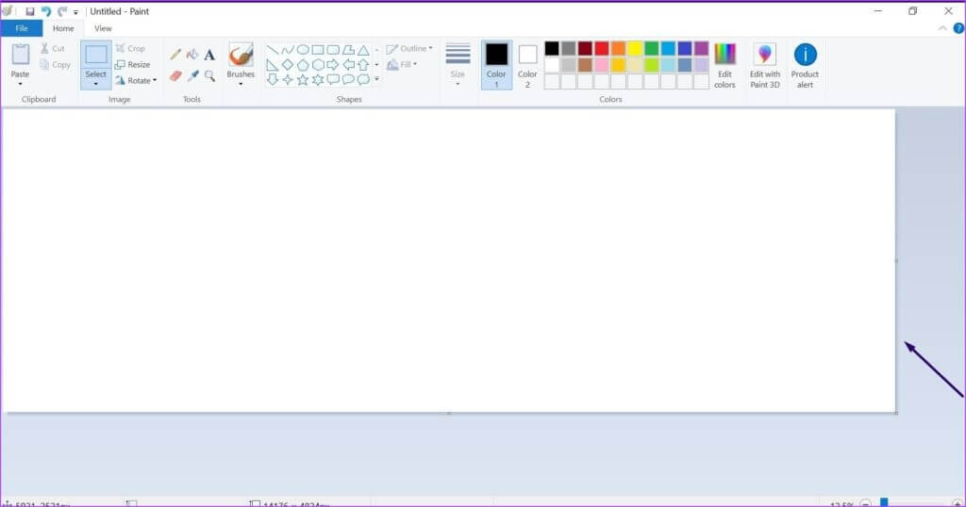Viewport: 966px width, 507px height.
Task: Choose the Triangle shape
Action: coord(363,50)
